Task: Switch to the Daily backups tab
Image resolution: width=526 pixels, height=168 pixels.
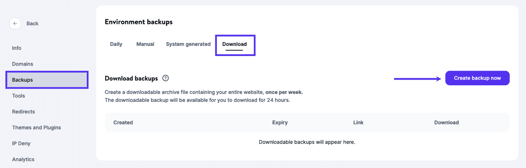Action: [x=116, y=44]
